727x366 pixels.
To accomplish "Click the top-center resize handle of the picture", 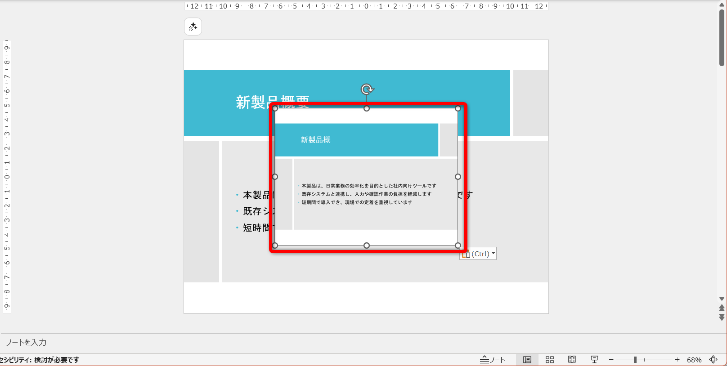I will [367, 108].
